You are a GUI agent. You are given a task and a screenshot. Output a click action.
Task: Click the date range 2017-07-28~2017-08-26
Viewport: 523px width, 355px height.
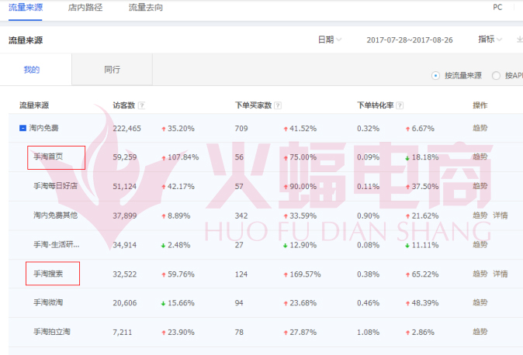(x=410, y=40)
